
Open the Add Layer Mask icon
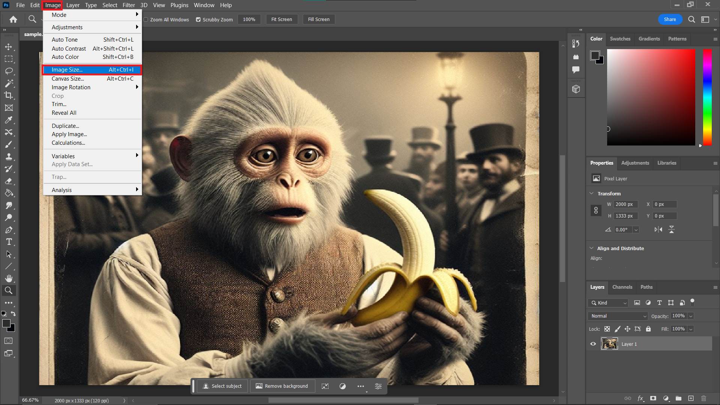pos(653,399)
